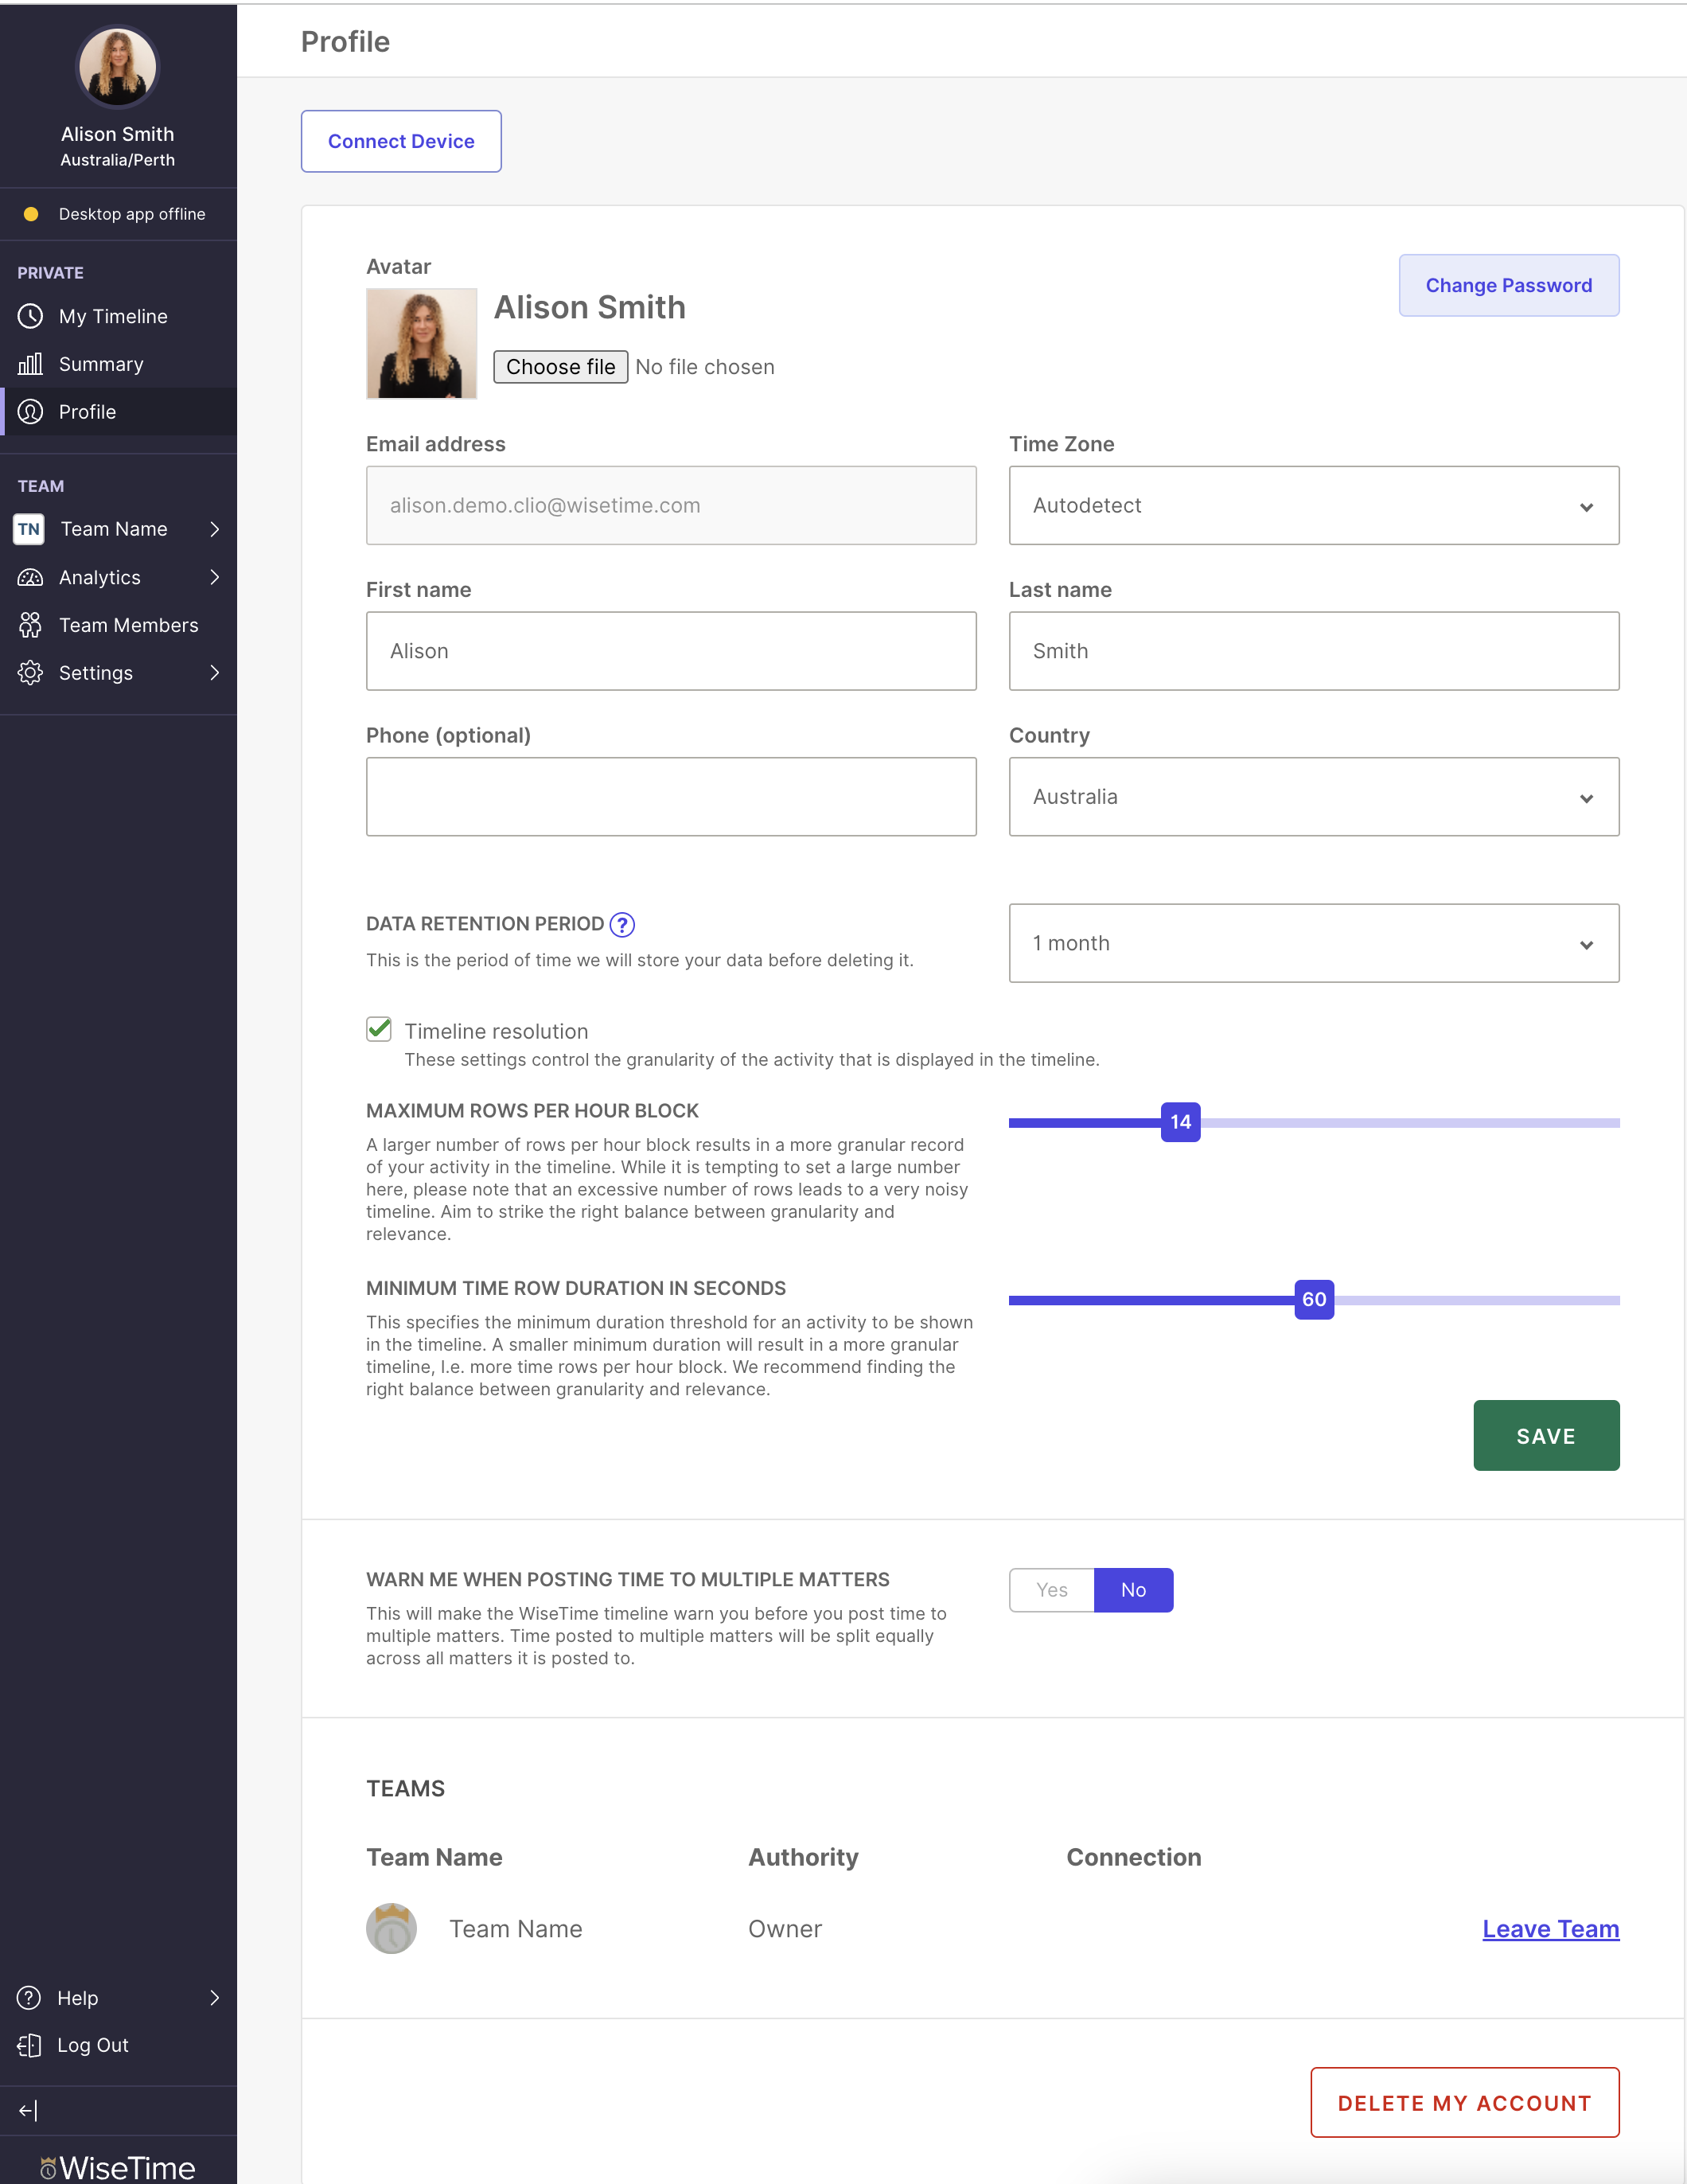The image size is (1687, 2184).
Task: Select Yes for multiple matters warning
Action: (x=1051, y=1590)
